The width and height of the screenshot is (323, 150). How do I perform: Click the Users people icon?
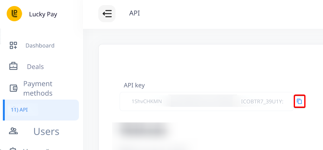pos(13,131)
